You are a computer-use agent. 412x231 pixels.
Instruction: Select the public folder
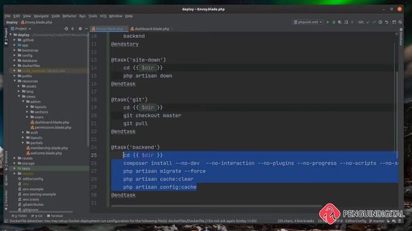[24, 76]
